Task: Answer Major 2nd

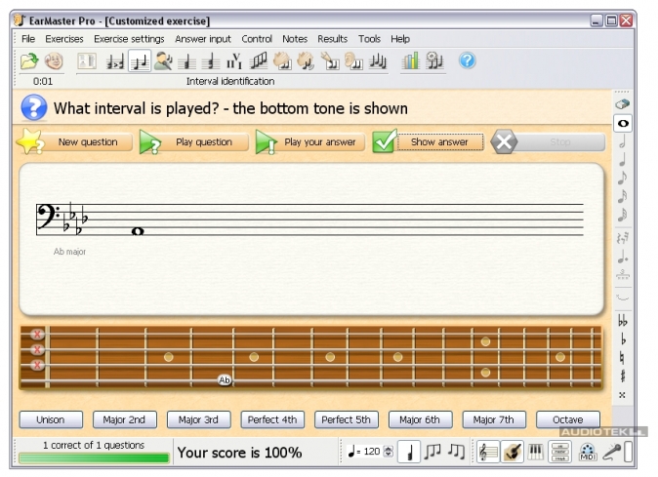Action: (125, 419)
